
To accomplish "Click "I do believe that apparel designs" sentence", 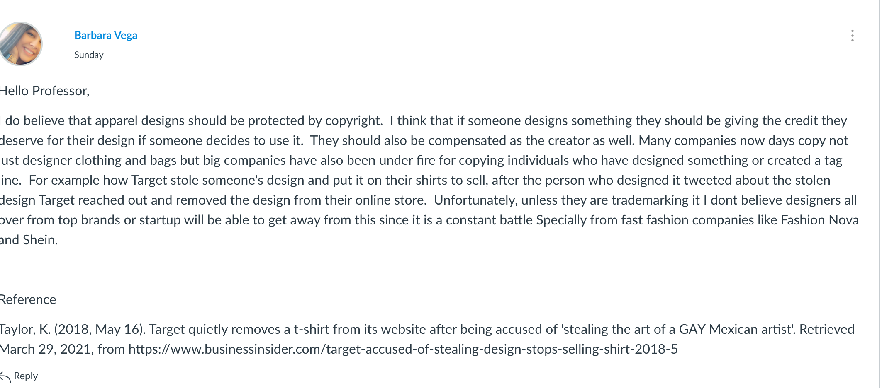I will coord(93,121).
